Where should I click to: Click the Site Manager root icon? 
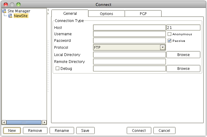[x=4, y=11]
